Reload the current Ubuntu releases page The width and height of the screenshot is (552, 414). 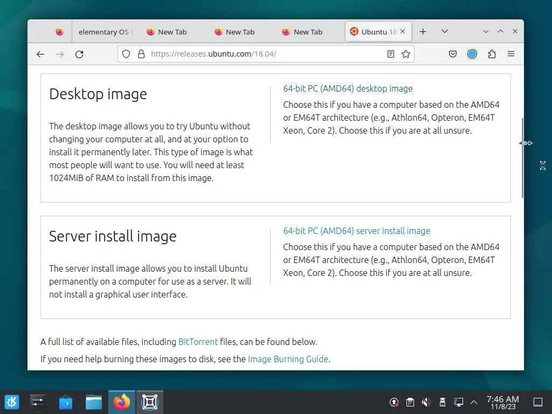point(79,54)
